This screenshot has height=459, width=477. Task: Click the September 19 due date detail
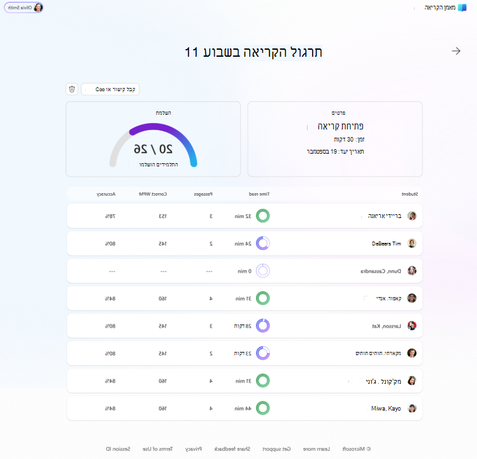click(335, 151)
